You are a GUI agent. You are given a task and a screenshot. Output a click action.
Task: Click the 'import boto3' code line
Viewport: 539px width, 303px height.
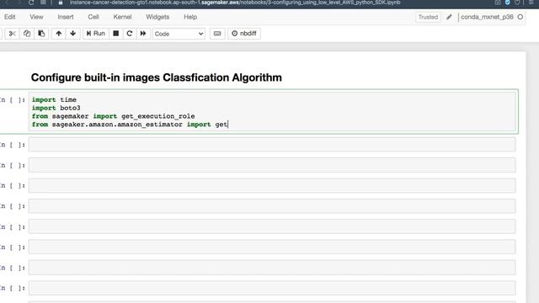tap(56, 108)
